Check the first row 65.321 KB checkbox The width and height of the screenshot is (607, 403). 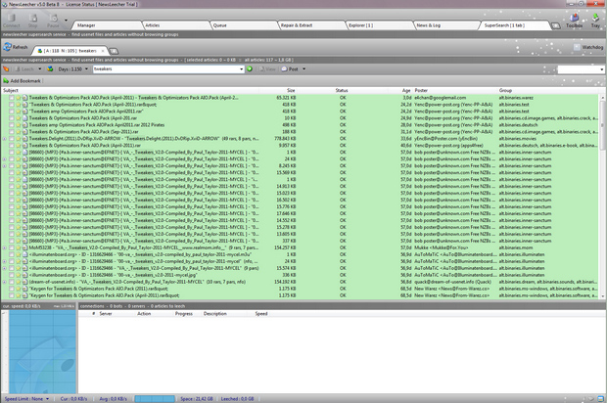point(12,98)
